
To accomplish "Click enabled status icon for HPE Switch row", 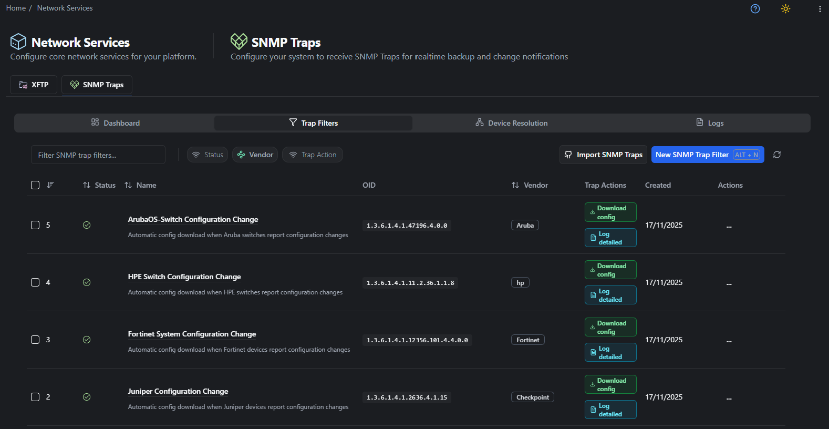I will [x=87, y=282].
